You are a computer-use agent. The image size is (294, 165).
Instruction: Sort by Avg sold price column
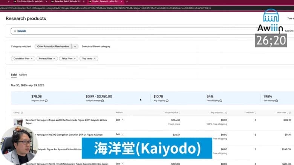[x=171, y=112]
